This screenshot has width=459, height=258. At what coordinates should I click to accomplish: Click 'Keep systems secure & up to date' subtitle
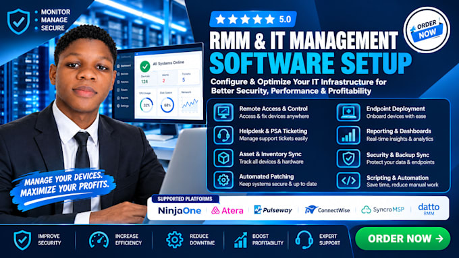(x=278, y=184)
